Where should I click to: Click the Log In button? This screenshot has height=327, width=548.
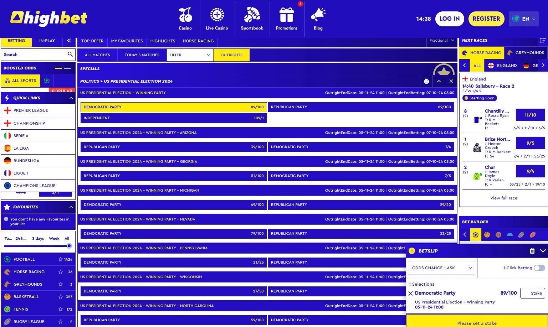(x=449, y=19)
